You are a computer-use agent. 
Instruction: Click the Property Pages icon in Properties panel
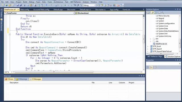coord(155,67)
